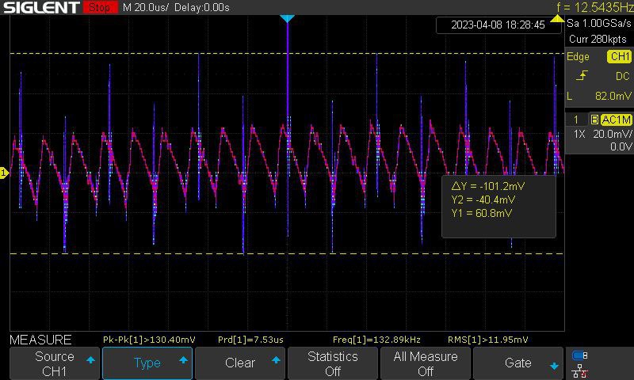Click the 1X probe attenuation label

point(579,134)
